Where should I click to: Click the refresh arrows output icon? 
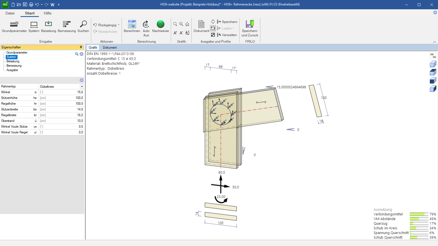pos(213,22)
